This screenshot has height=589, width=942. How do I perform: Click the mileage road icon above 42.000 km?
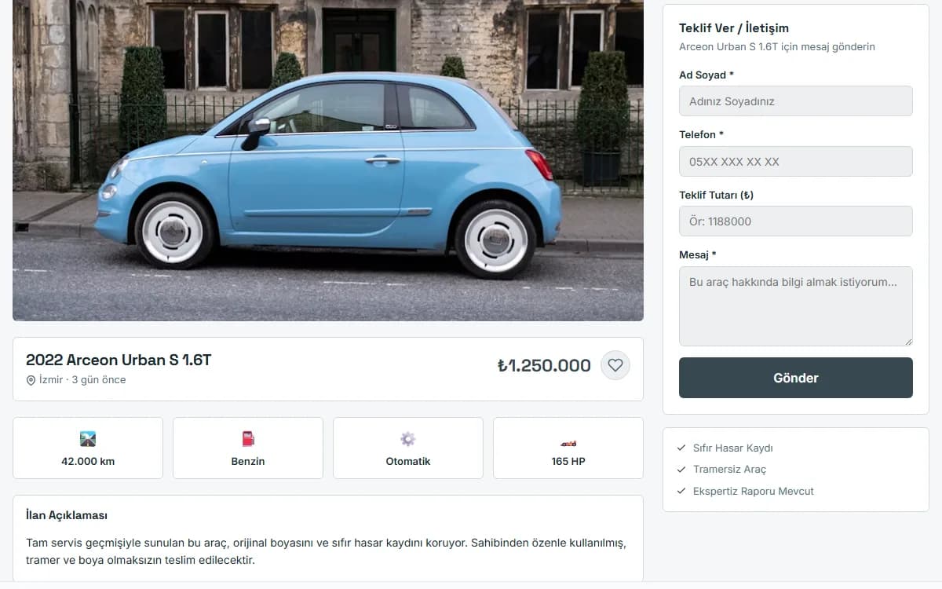88,439
